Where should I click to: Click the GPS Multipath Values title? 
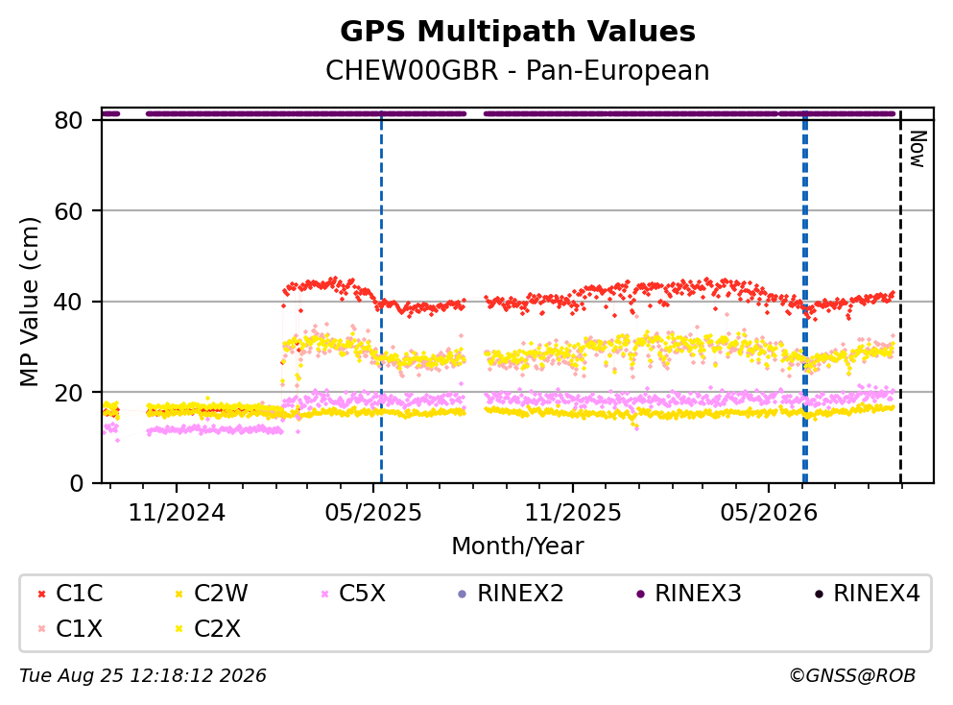pos(518,32)
